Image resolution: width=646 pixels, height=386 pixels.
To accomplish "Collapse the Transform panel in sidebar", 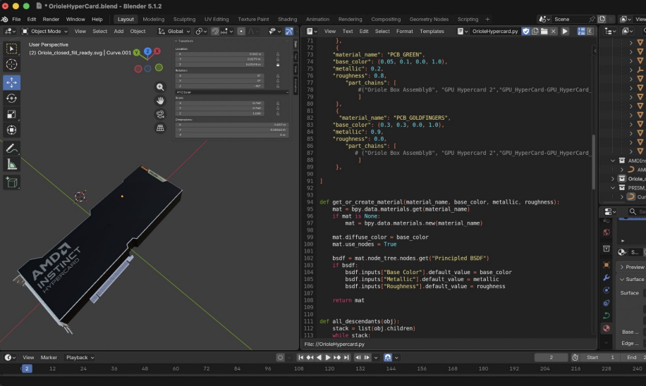I will [184, 41].
